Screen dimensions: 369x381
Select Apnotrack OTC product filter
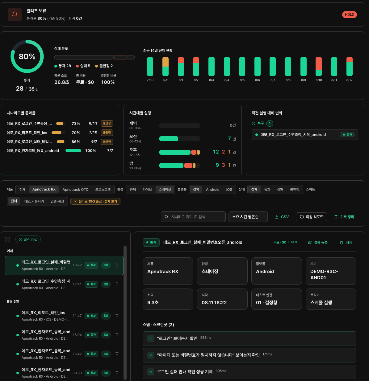pyautogui.click(x=75, y=189)
